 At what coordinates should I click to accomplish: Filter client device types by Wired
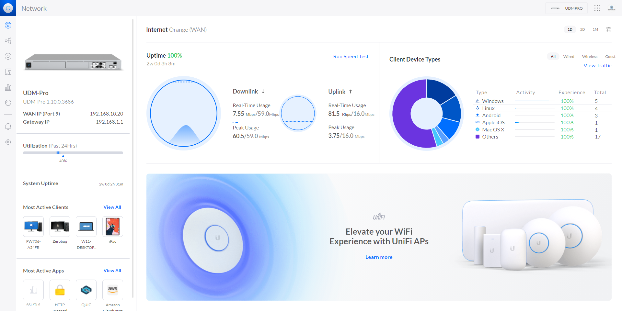click(x=569, y=57)
